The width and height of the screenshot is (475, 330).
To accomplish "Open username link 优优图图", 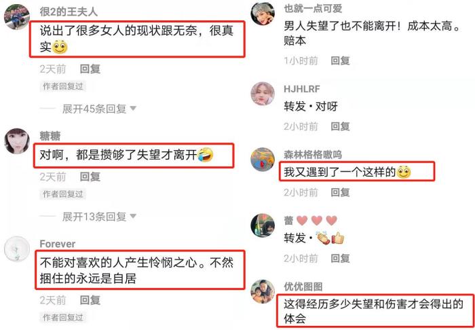I will click(x=303, y=287).
